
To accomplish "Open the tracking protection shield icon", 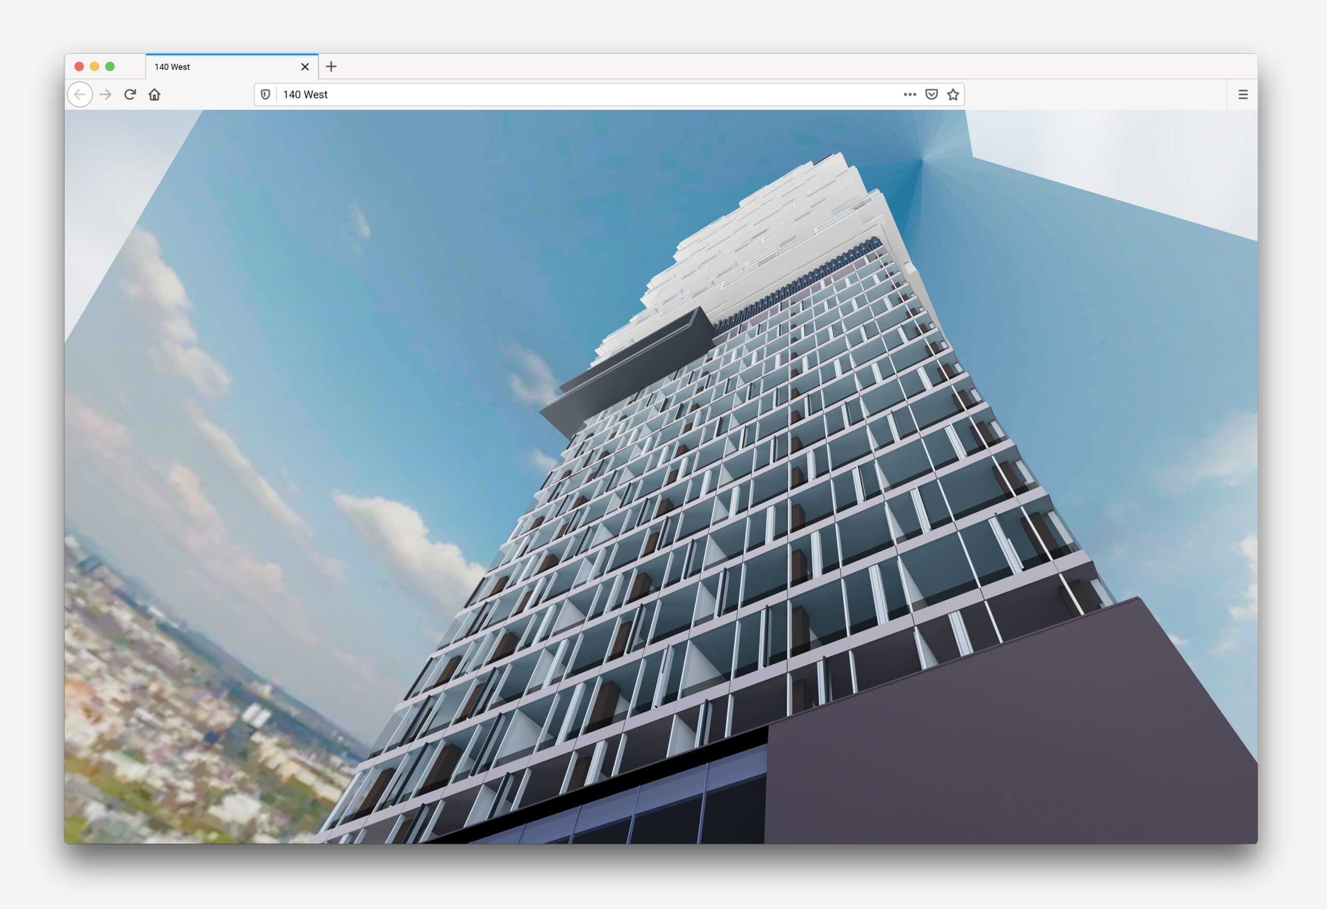I will click(x=265, y=95).
